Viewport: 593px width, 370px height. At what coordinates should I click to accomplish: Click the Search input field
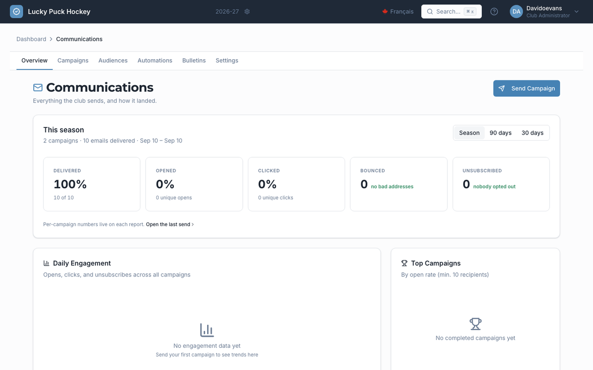click(x=451, y=12)
